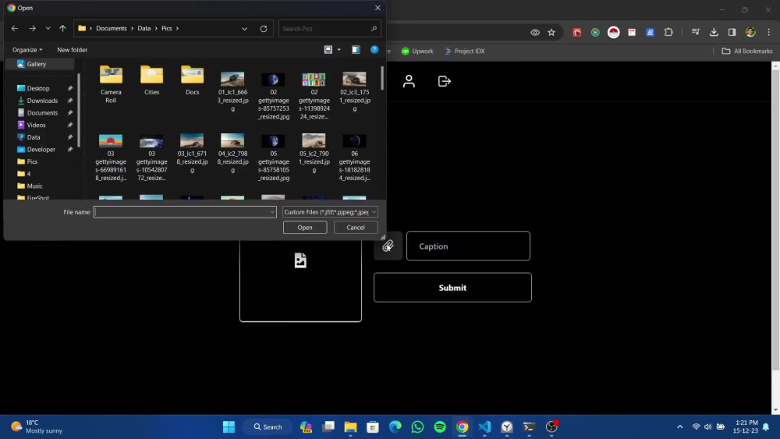
Task: Click the Search Pics field
Action: (x=329, y=29)
